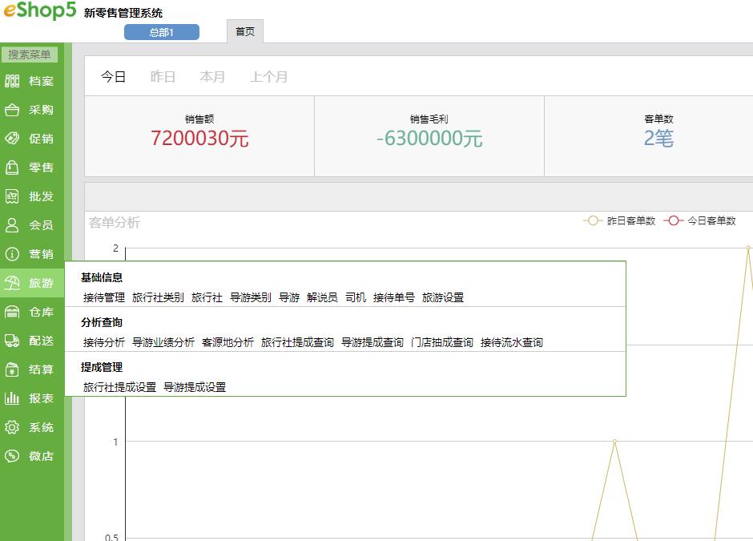This screenshot has width=753, height=541.
Task: Open 旅游设置 submenu entry
Action: [x=443, y=297]
